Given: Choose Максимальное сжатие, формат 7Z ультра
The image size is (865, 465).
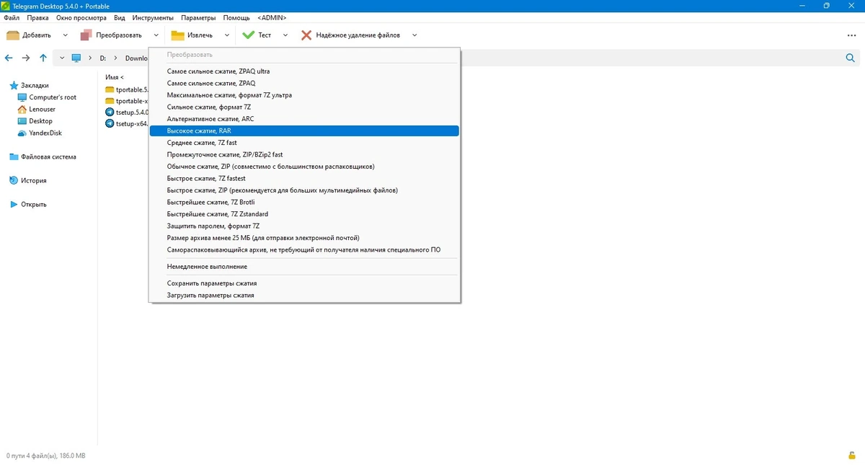Looking at the screenshot, I should (x=304, y=95).
